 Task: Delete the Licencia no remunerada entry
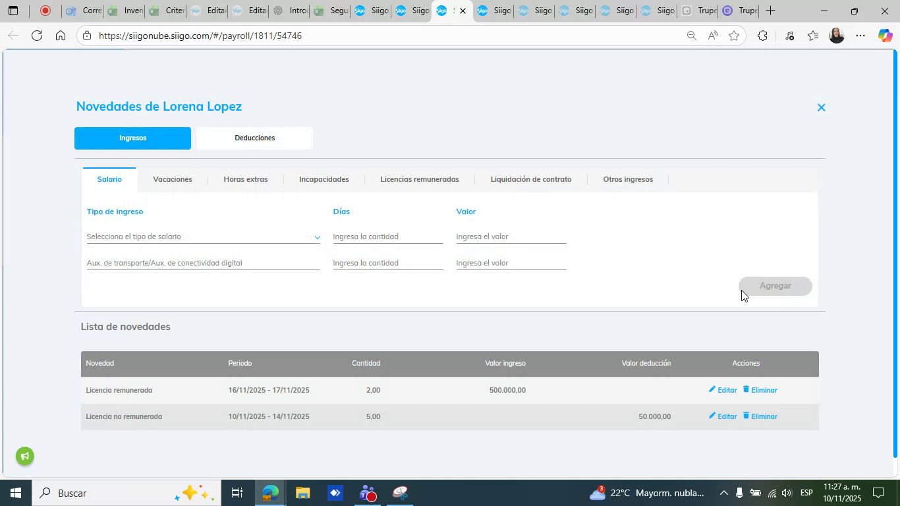tap(760, 416)
